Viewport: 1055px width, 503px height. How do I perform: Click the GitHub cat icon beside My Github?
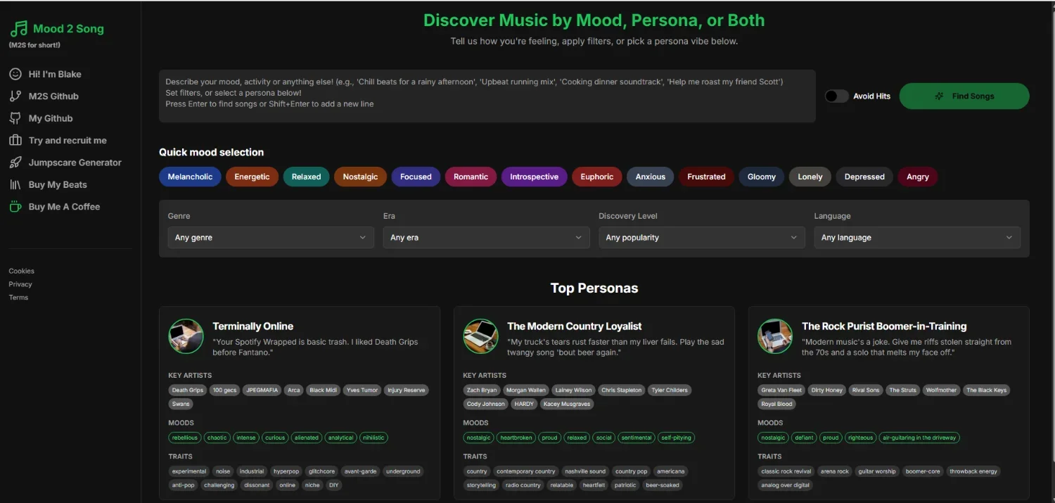click(15, 118)
